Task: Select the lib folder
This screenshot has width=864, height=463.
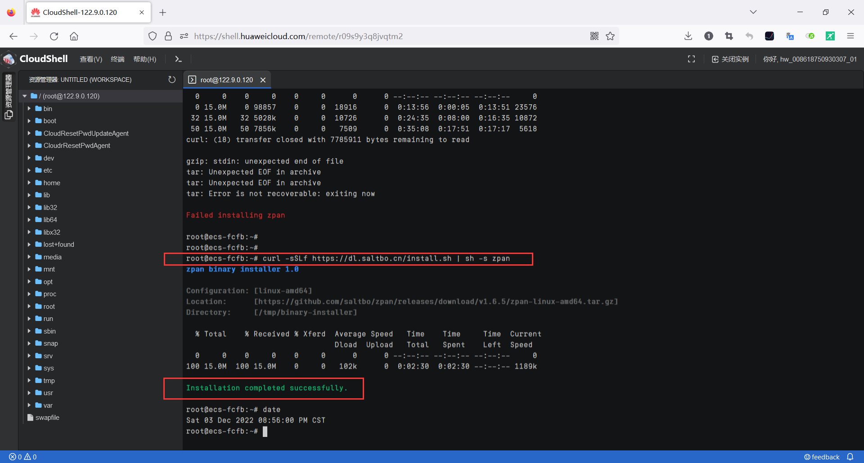Action: [46, 195]
